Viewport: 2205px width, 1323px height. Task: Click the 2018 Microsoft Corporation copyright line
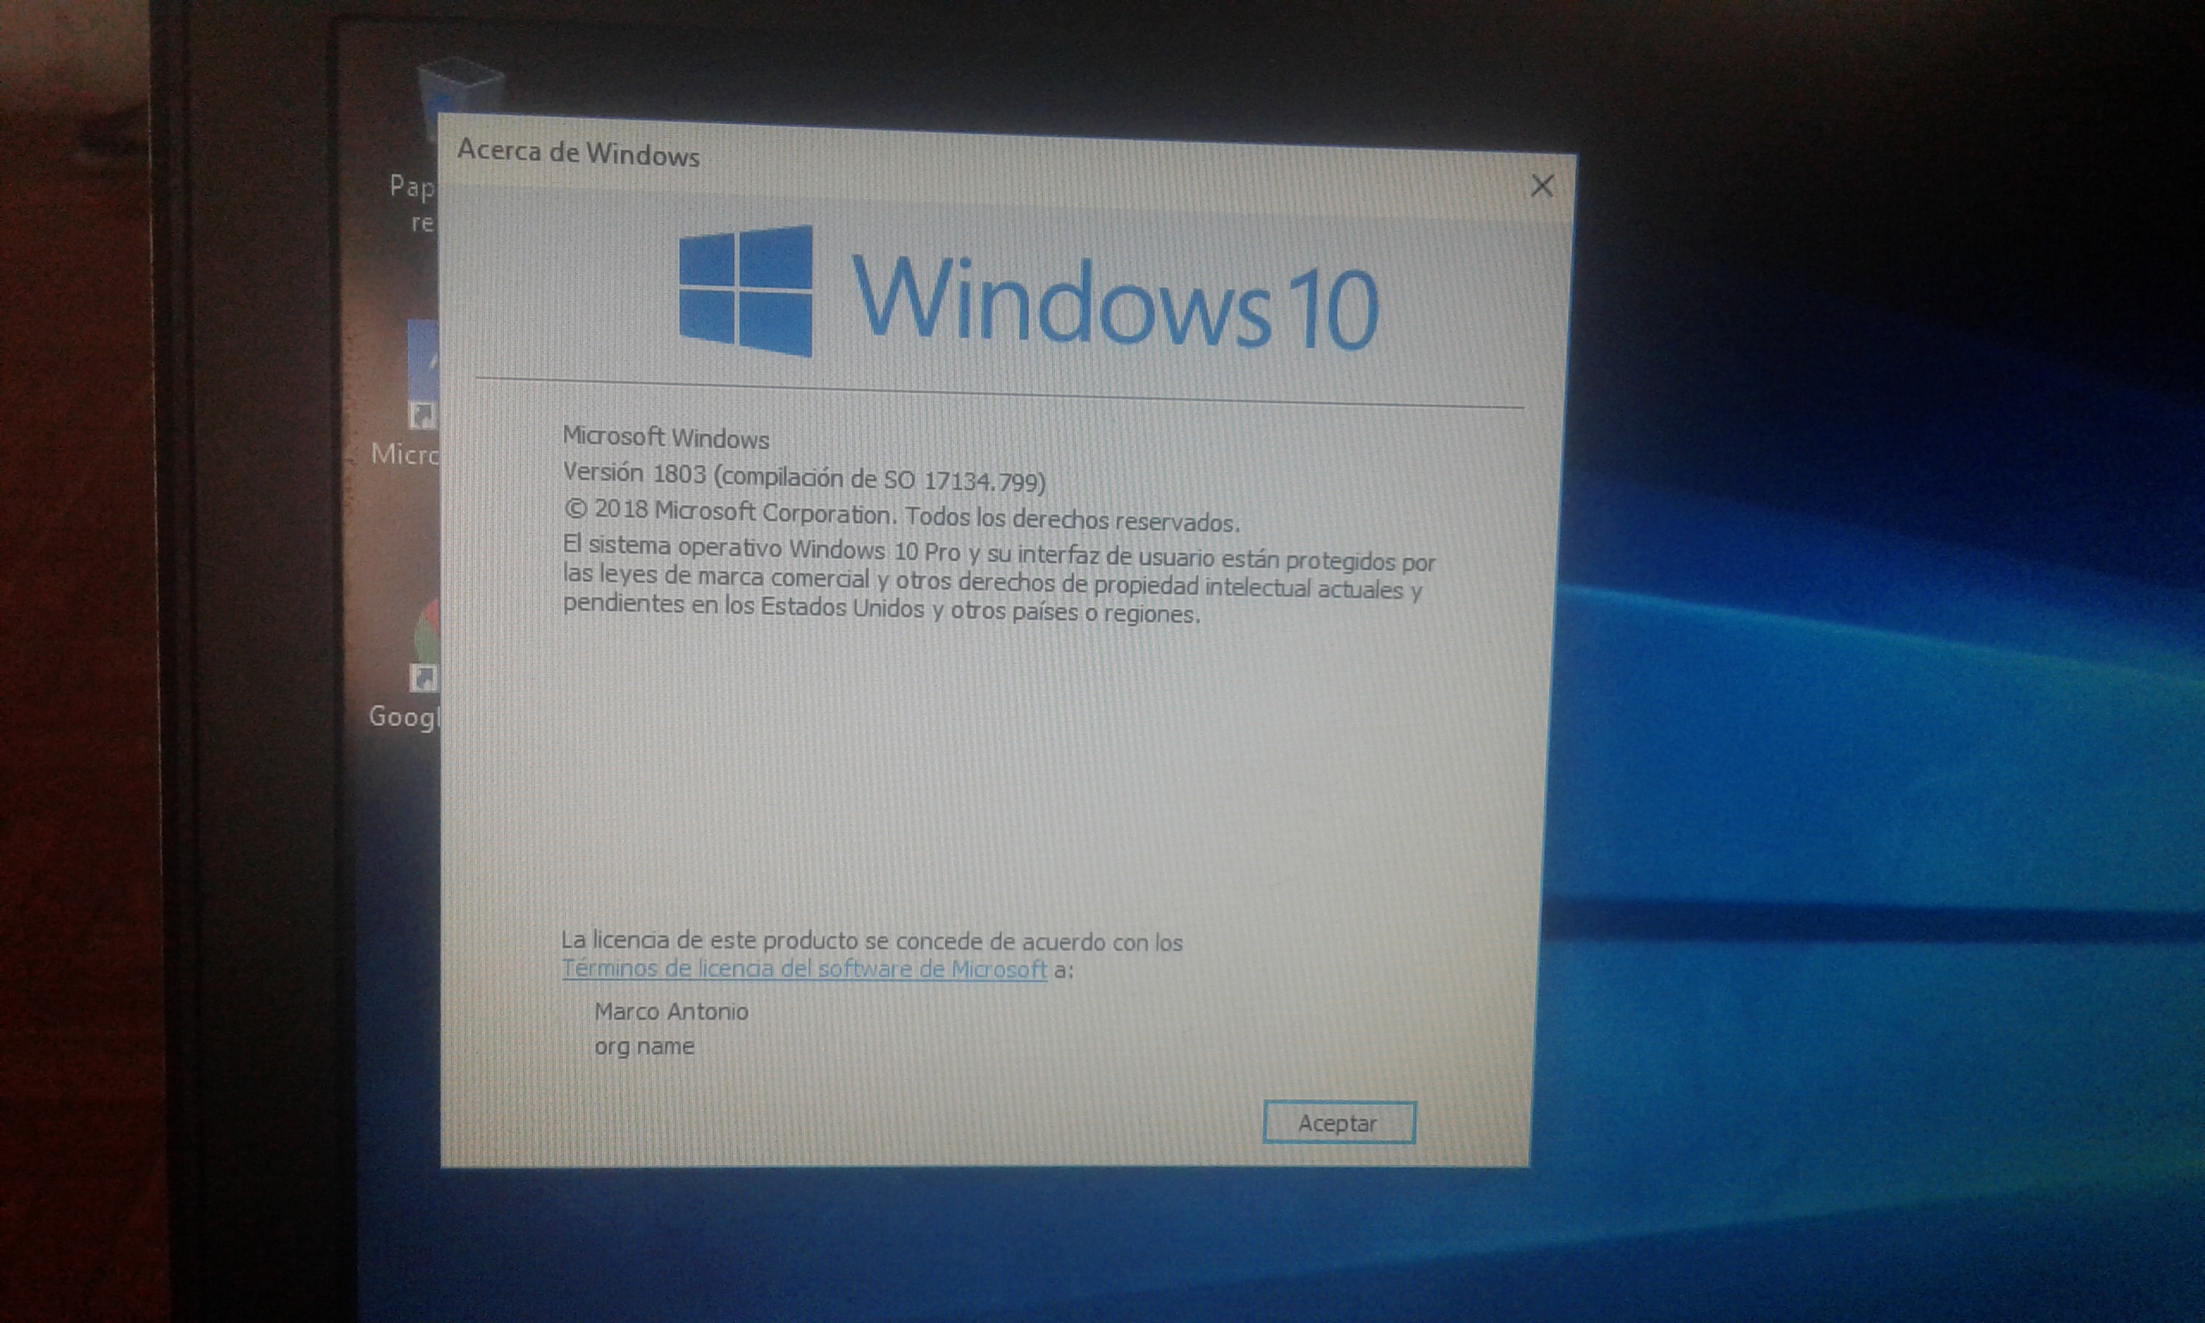900,516
